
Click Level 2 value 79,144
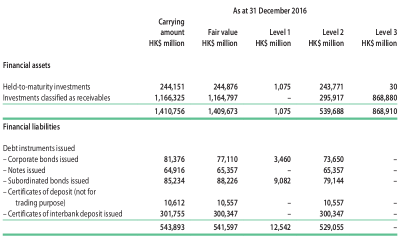[x=333, y=181]
